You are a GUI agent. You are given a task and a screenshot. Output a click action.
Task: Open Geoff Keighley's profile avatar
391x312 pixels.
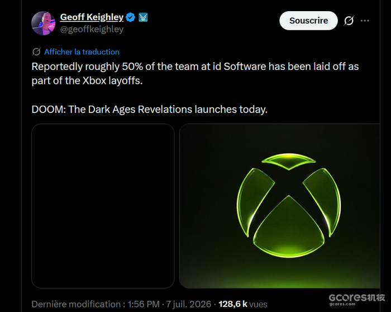[43, 23]
